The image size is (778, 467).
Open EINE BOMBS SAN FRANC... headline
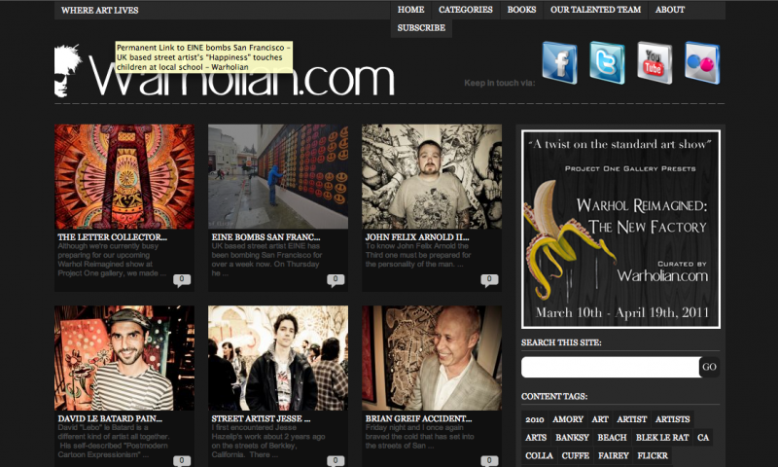point(265,237)
